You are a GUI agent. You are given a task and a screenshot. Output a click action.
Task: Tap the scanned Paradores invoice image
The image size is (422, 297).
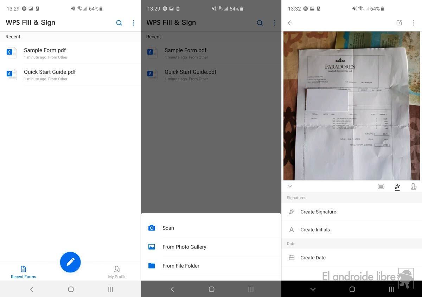tap(352, 106)
